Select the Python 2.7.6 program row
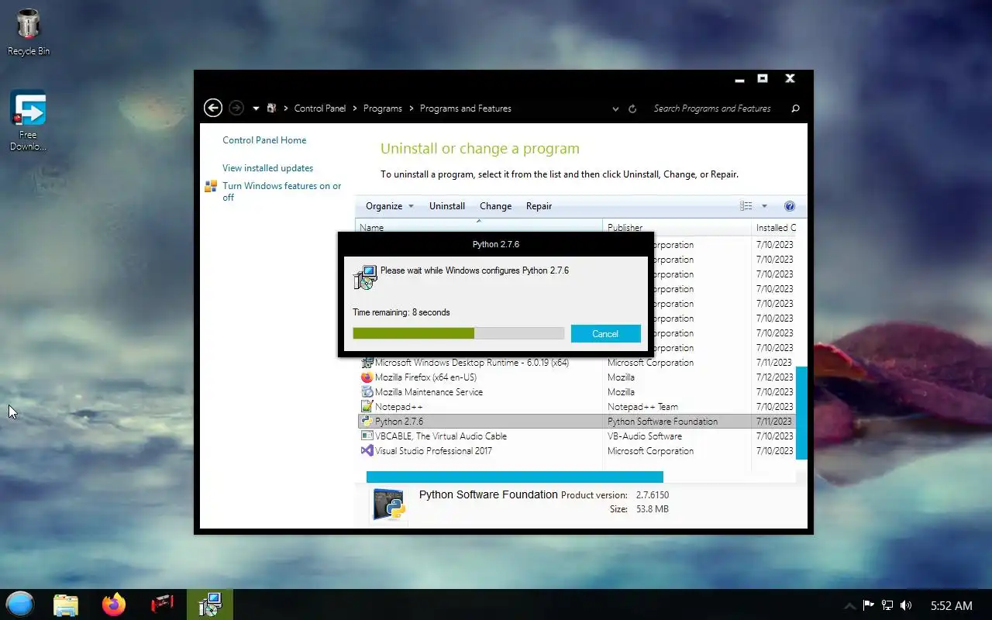This screenshot has height=620, width=992. click(577, 422)
